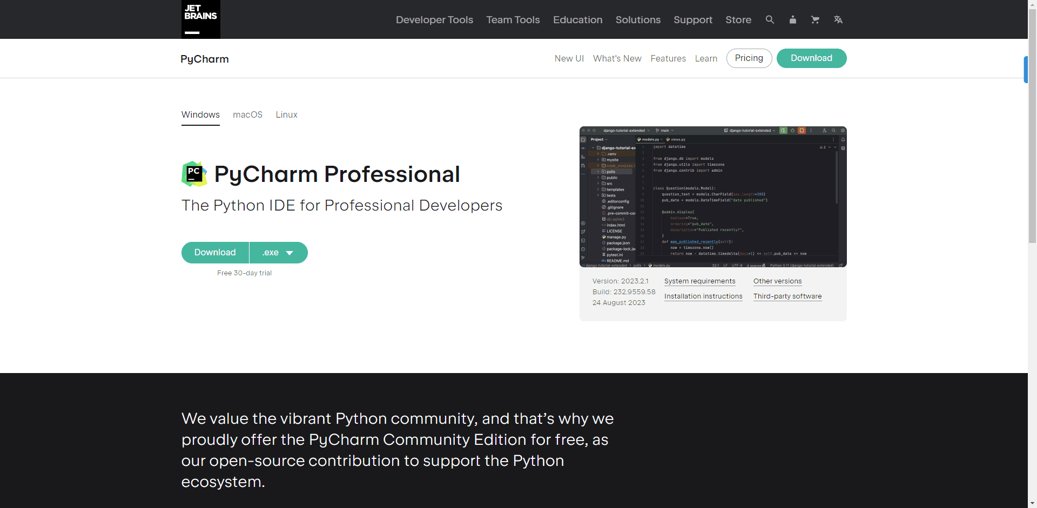Open Installation instructions link
Image resolution: width=1037 pixels, height=508 pixels.
tap(703, 296)
